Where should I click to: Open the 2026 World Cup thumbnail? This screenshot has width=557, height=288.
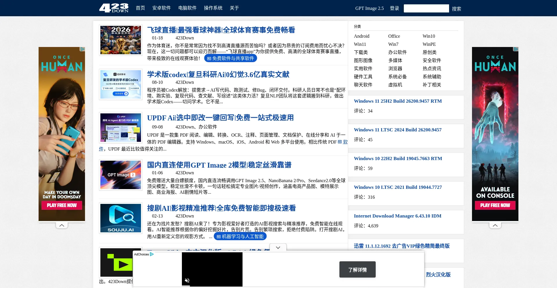(121, 40)
